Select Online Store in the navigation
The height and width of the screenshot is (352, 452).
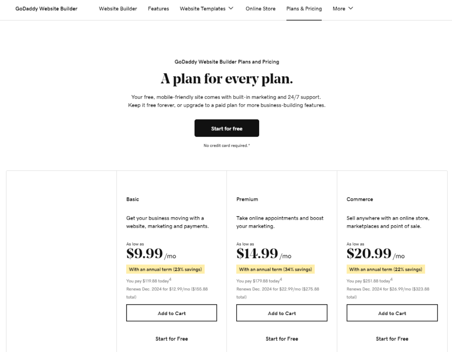coord(260,8)
